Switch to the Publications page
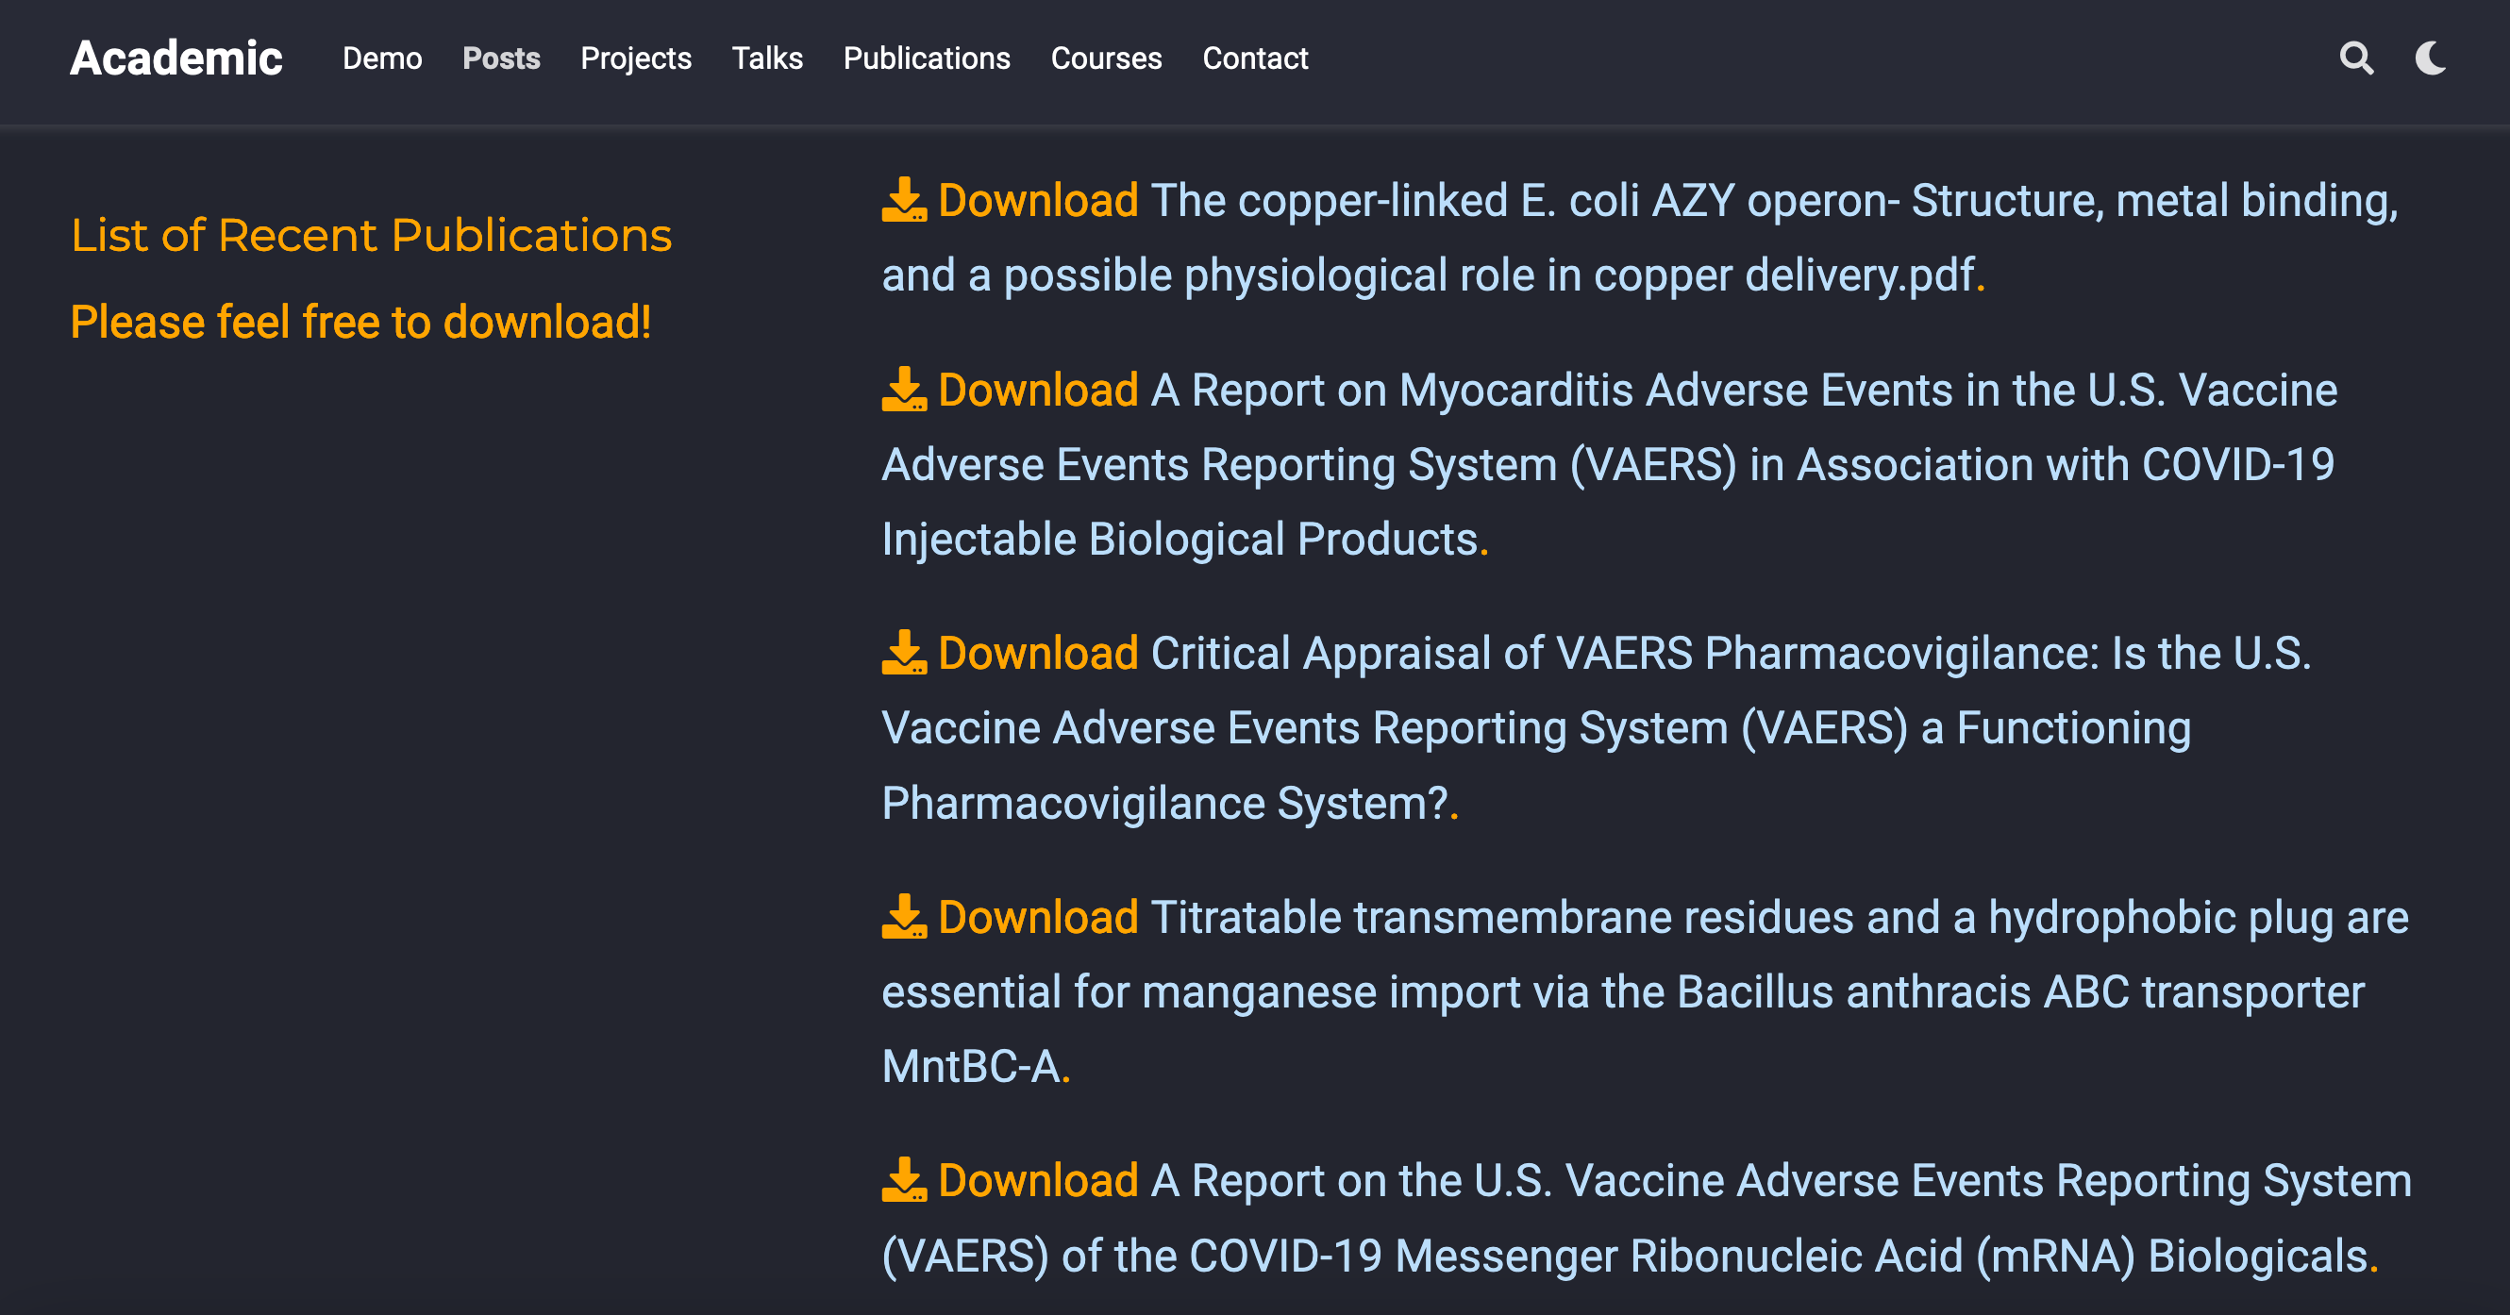 927,58
